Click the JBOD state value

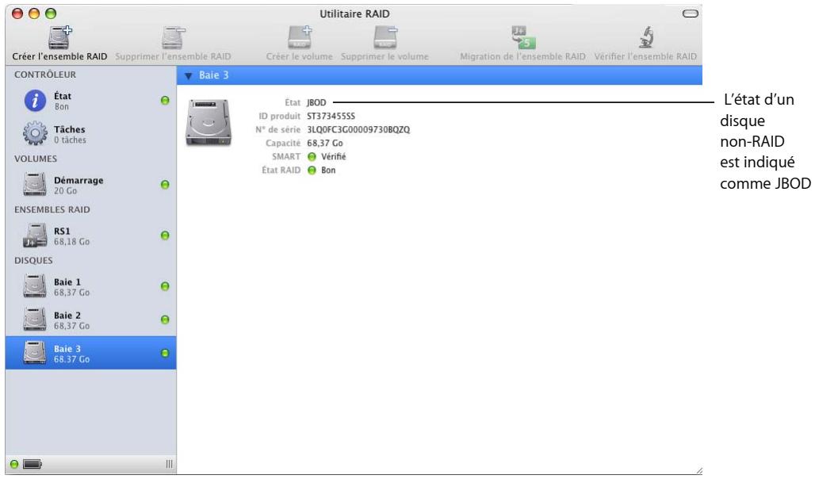316,102
